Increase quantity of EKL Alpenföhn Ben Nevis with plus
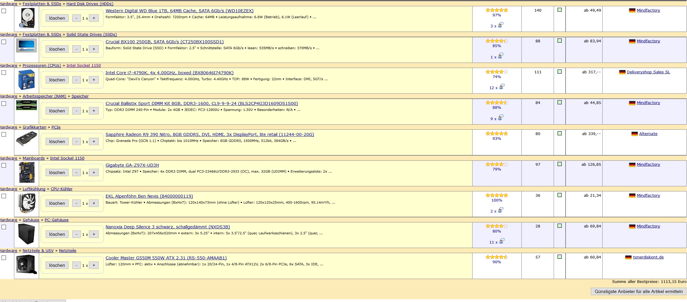The width and height of the screenshot is (687, 302). [94, 203]
